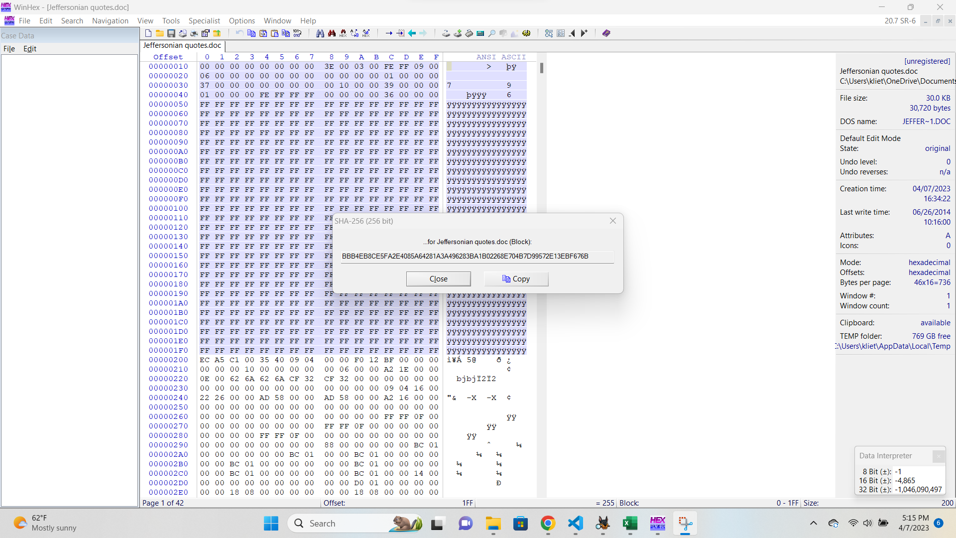Click the Go To Offset arrow icon
This screenshot has width=956, height=538.
[388, 33]
